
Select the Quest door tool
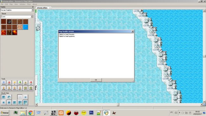click(x=20, y=88)
